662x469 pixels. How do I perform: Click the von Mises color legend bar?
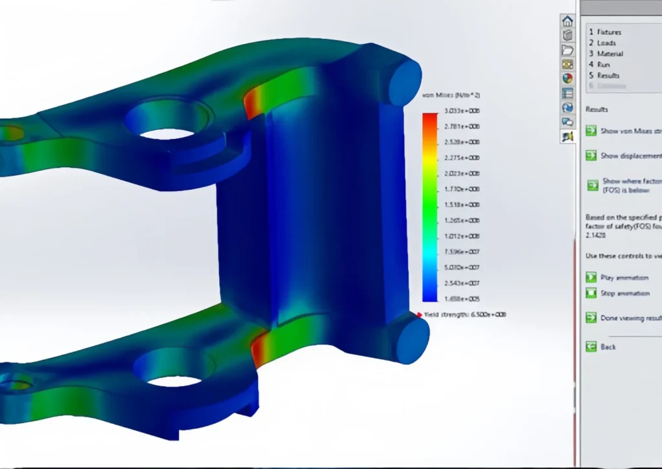point(430,207)
